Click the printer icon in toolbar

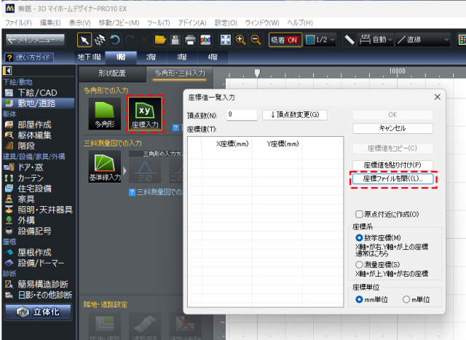[190, 40]
